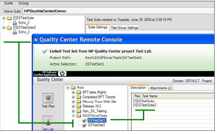Click the project path Root\SOAPSonarTests\SSTestSet1

click(114, 58)
